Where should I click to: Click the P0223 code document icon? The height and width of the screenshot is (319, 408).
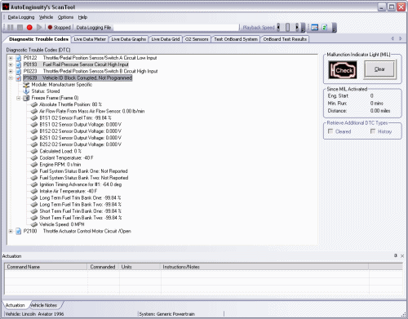point(18,71)
